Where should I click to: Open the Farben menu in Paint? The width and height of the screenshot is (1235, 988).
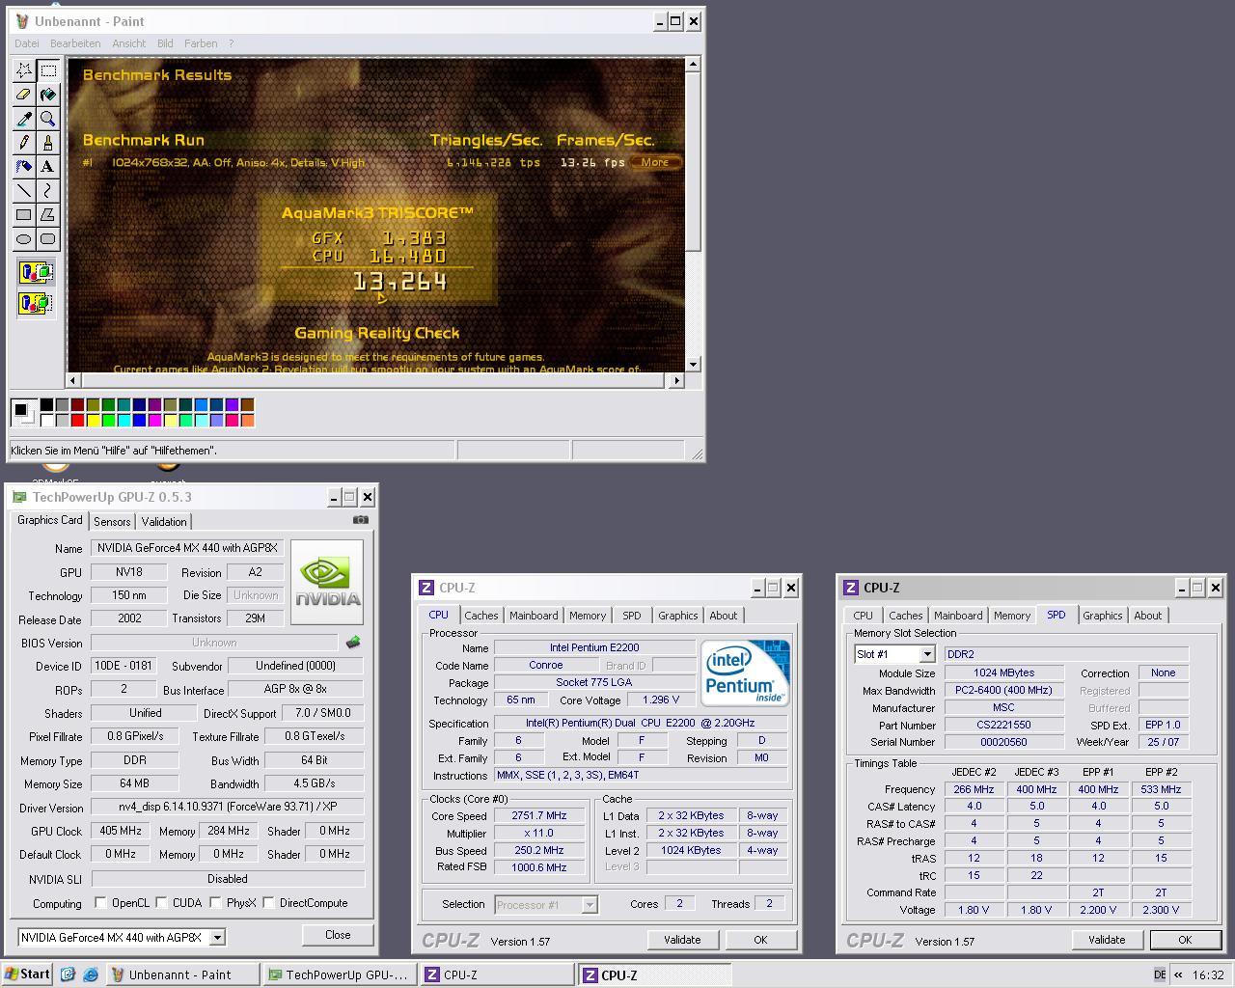point(201,43)
